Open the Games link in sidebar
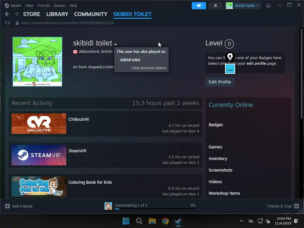304x228 pixels. coord(215,147)
